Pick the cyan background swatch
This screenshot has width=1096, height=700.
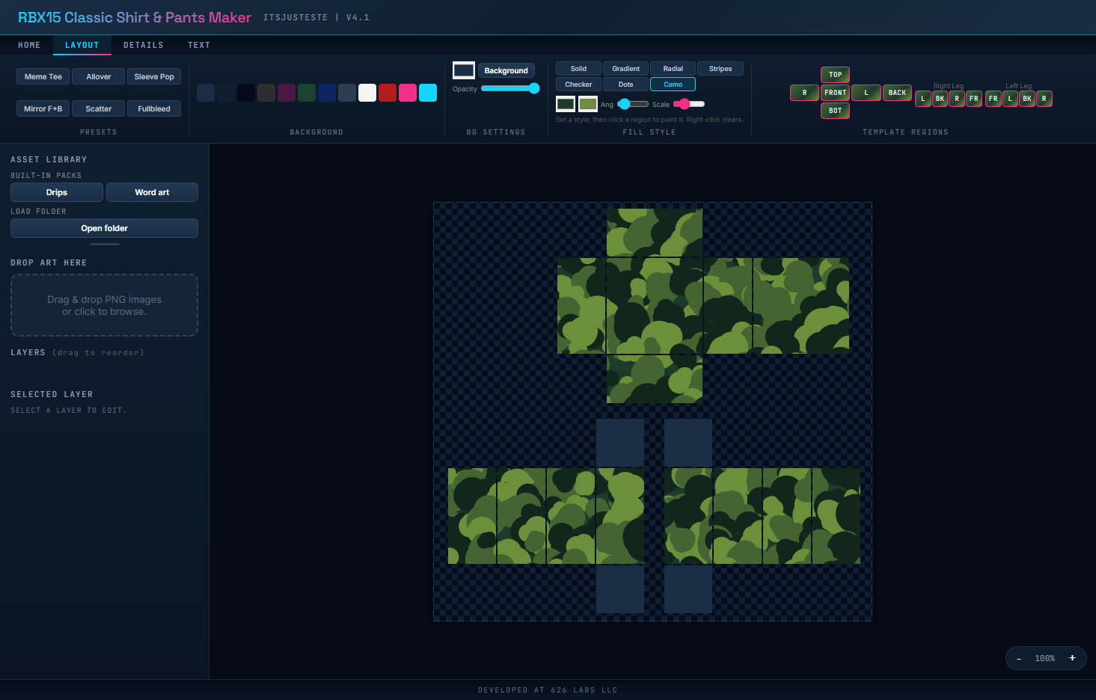tap(428, 93)
